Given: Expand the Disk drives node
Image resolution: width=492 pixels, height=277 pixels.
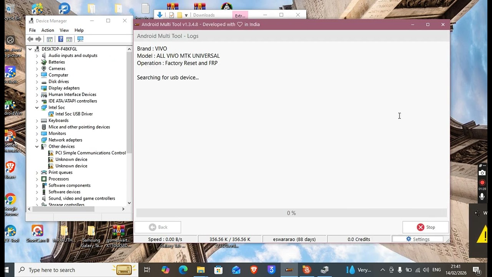Looking at the screenshot, I should pos(37,82).
